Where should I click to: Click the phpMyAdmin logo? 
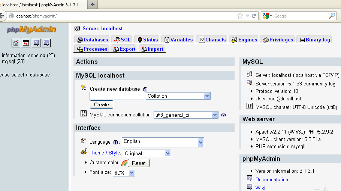tap(31, 29)
